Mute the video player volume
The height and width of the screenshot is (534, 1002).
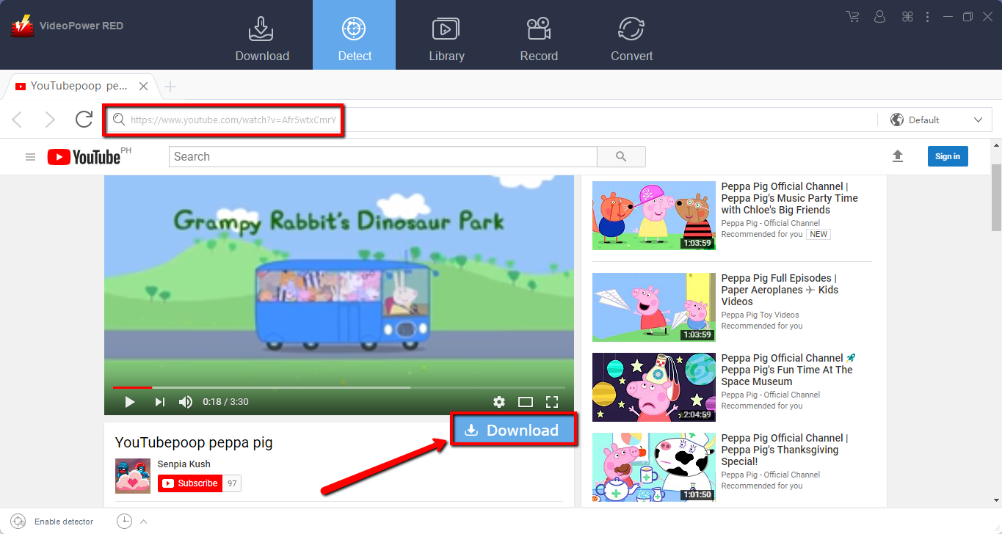coord(185,402)
